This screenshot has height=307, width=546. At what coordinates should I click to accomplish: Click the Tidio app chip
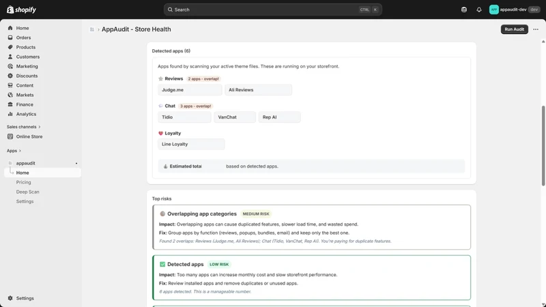click(184, 117)
